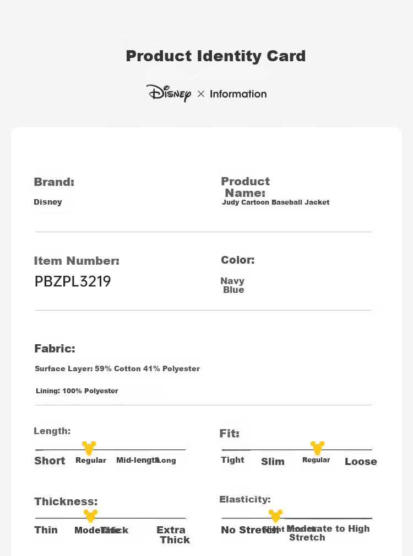
Task: Click the Product Identity Card heading
Action: click(216, 56)
